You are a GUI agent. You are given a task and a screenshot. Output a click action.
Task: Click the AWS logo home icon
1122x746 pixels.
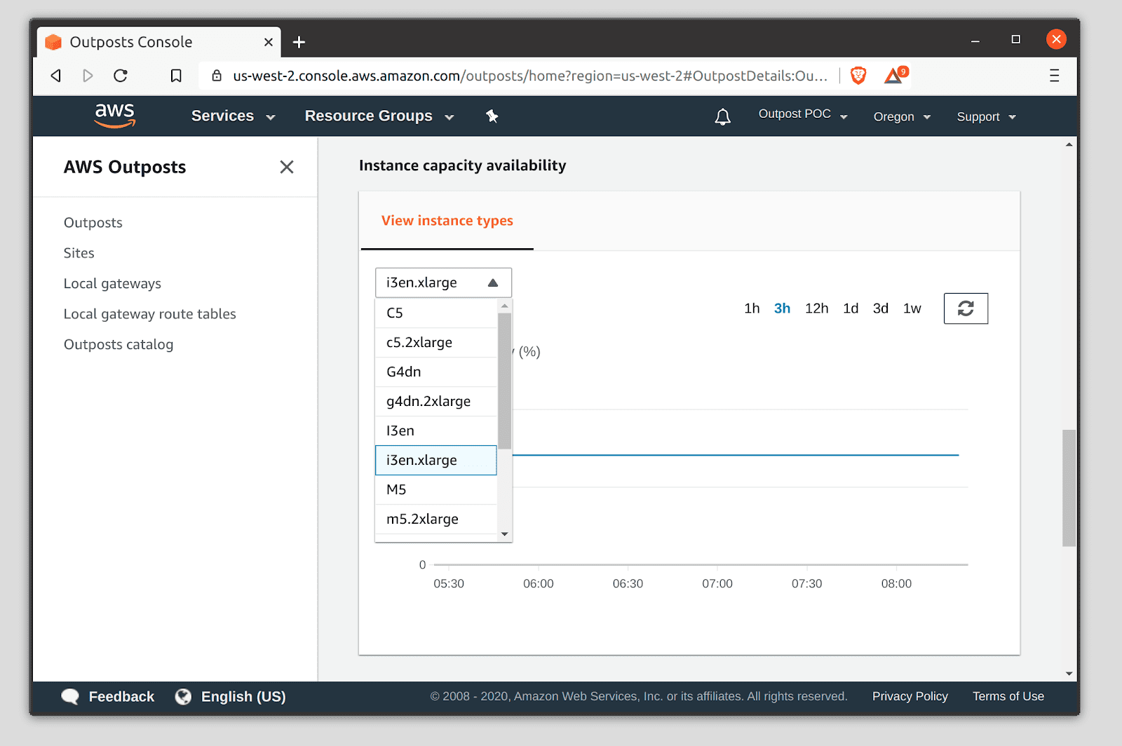tap(115, 116)
